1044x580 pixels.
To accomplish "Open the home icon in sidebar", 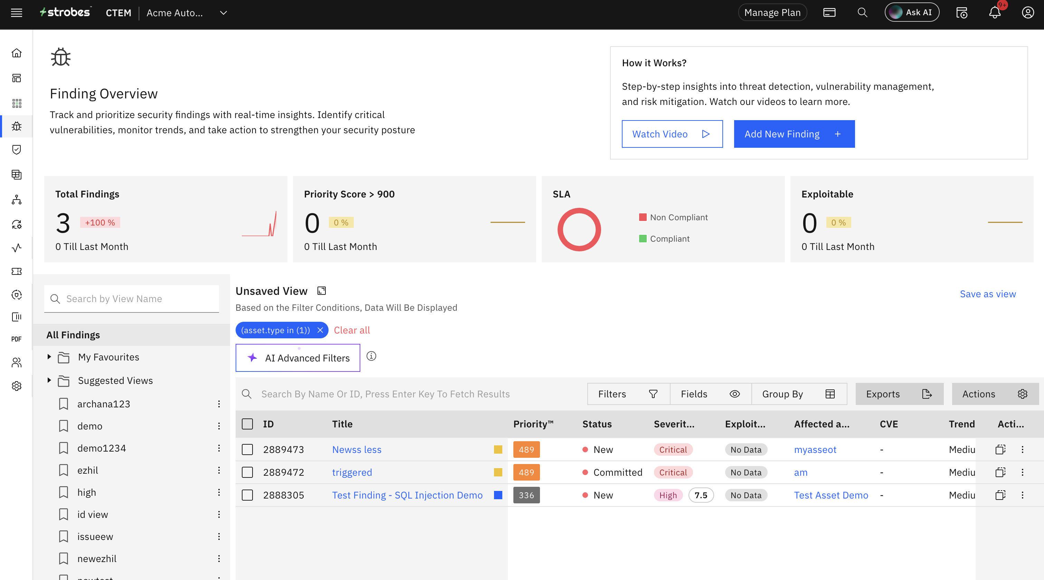I will pos(17,53).
